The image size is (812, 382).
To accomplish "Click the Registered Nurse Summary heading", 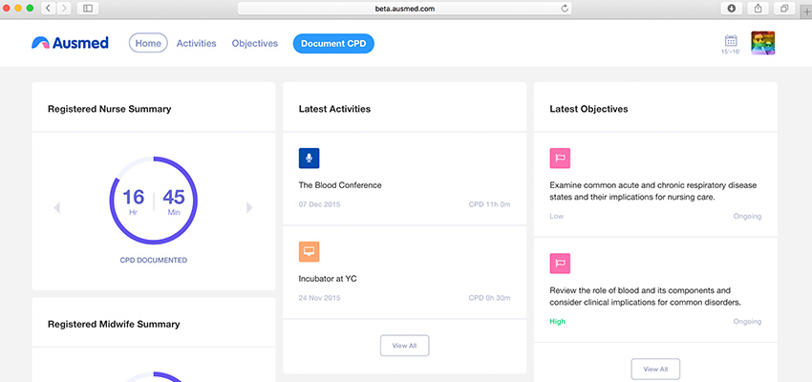I will tap(109, 109).
